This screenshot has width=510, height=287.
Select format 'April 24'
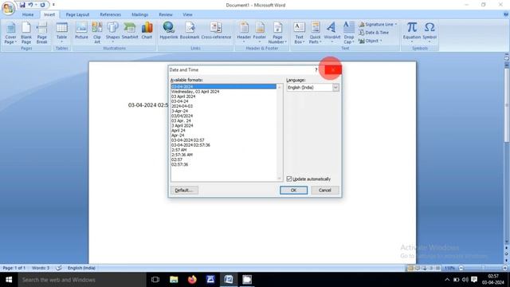[x=224, y=131]
